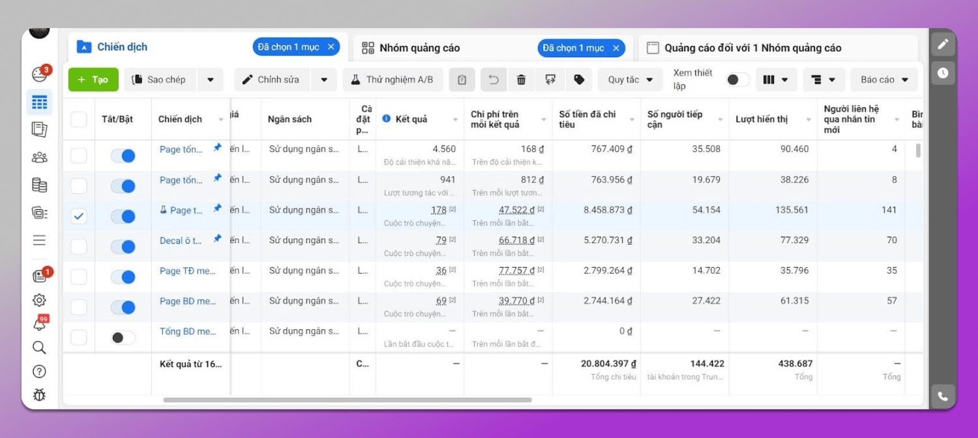Click the bell notifications icon

(39, 324)
